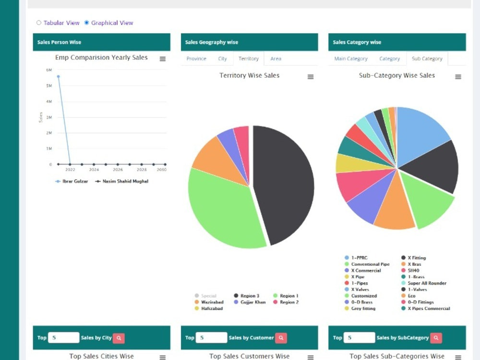
Task: Click the Top count field for Sales by Customer
Action: 212,337
